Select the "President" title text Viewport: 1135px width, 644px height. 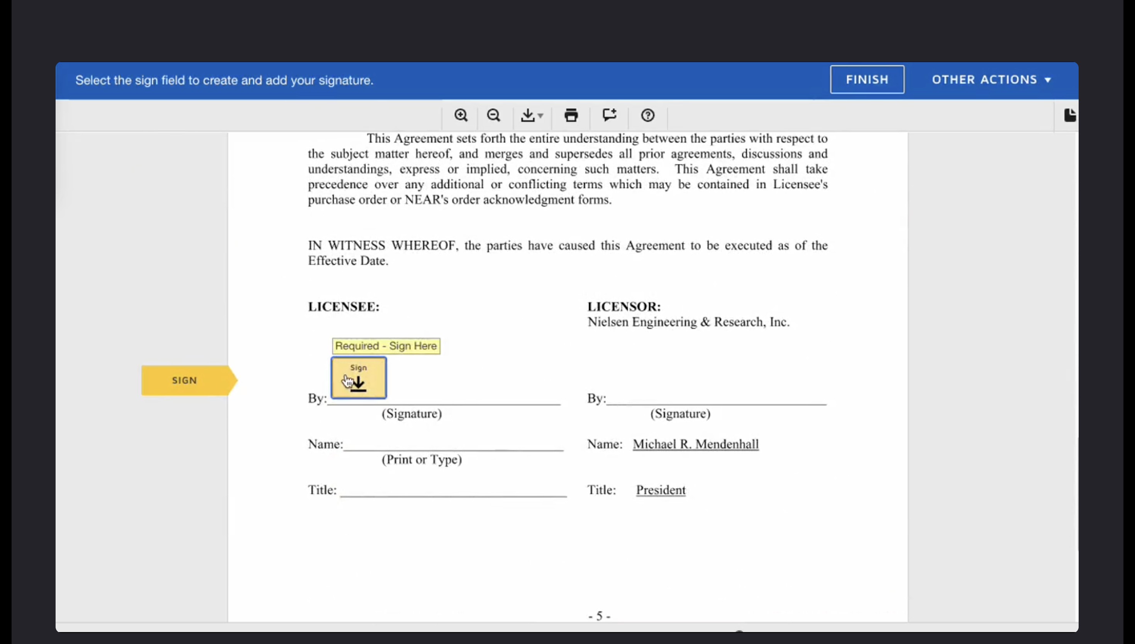point(661,490)
